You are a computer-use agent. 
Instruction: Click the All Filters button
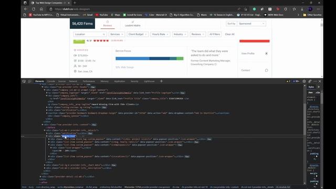coord(215,34)
